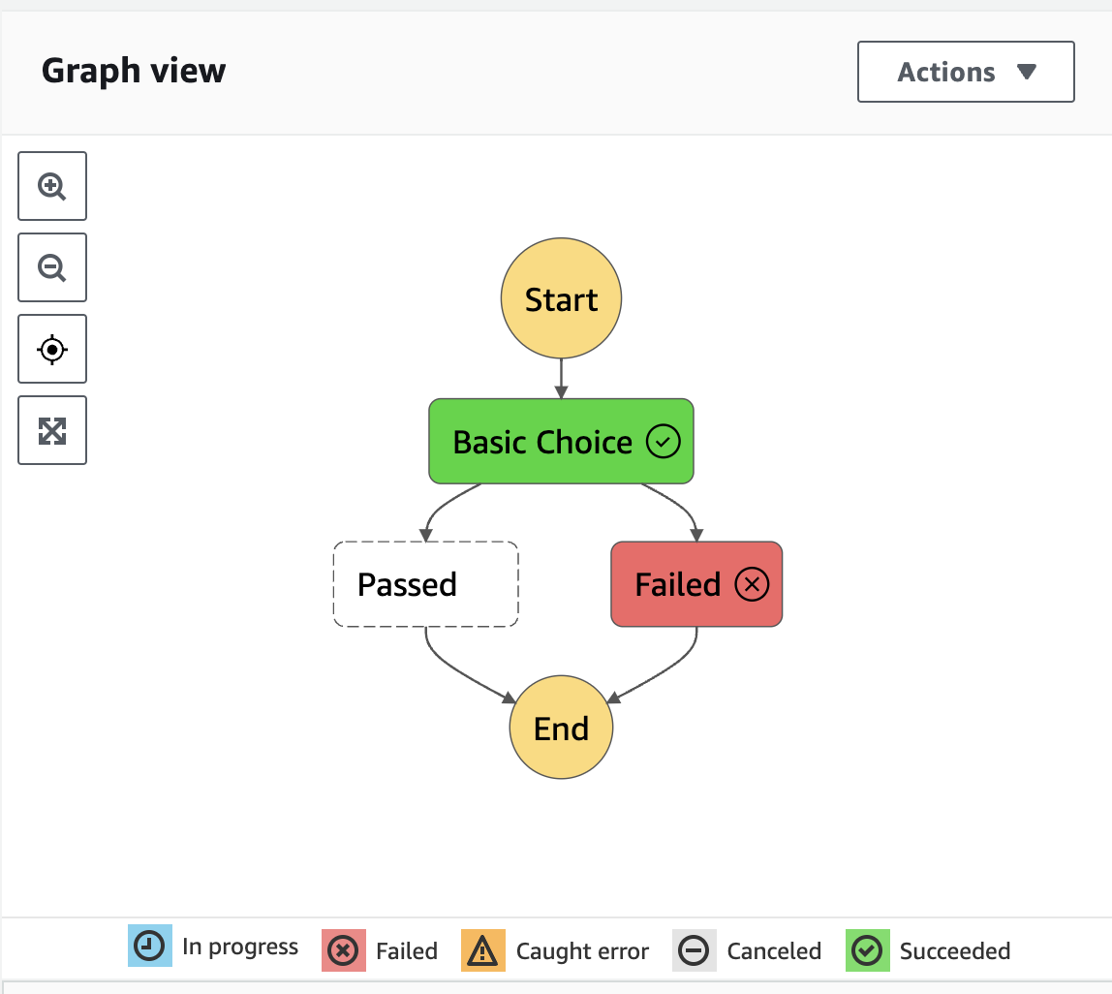
Task: Click the Actions dropdown arrow
Action: click(1026, 72)
